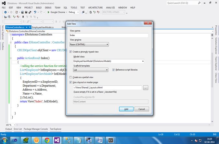Open the Team Explorer side tab
219x144 pixels.
coord(216,64)
